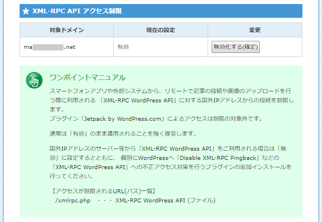Select the domain cell ending in .net

(67, 47)
